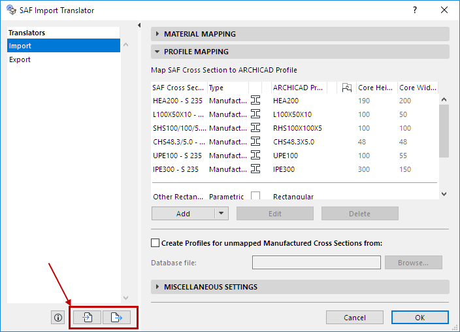The image size is (460, 332).
Task: Click the CHS48.3X5.0 profile cell
Action: tap(293, 142)
